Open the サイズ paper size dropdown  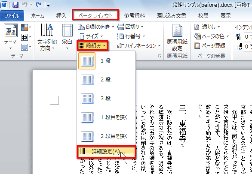(90, 36)
